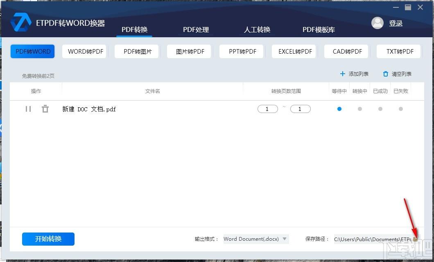Click the 转换页数范围 column header
Image resolution: width=434 pixels, height=262 pixels.
tap(286, 91)
